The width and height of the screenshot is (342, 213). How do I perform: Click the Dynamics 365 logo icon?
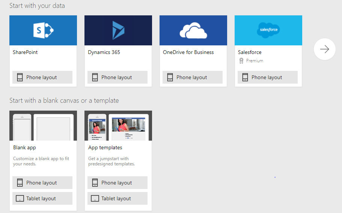(118, 30)
